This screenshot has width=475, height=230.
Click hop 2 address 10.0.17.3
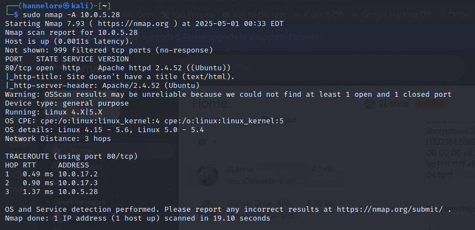click(77, 183)
